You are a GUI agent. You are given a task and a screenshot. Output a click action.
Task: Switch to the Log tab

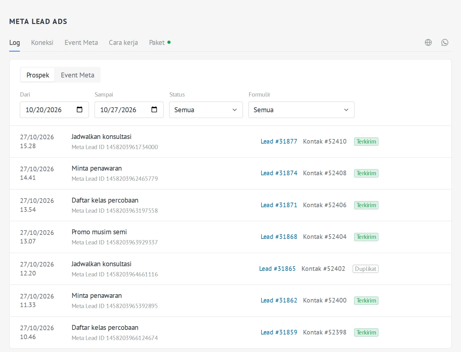tap(14, 42)
